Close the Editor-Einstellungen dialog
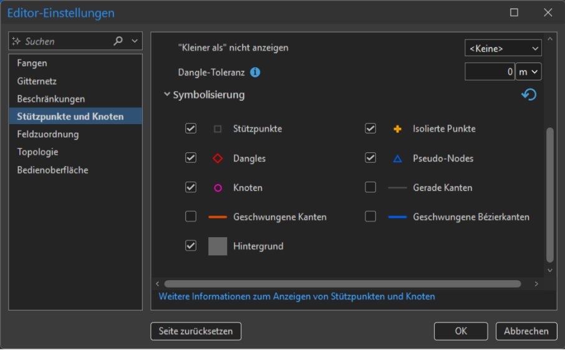The width and height of the screenshot is (565, 350). [548, 12]
